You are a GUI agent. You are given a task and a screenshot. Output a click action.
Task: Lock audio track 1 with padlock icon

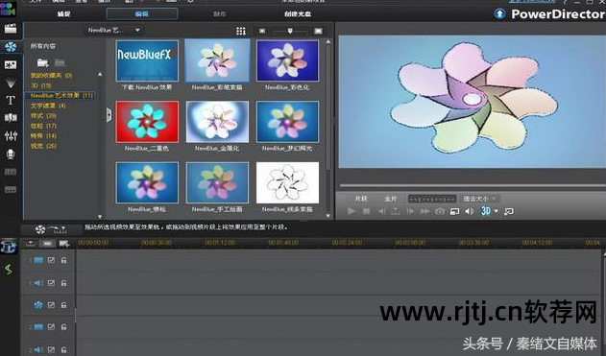pyautogui.click(x=63, y=283)
